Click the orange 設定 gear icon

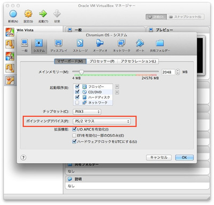[28, 14]
